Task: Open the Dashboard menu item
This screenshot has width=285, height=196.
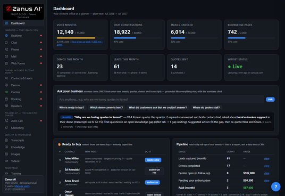Action: point(23,23)
